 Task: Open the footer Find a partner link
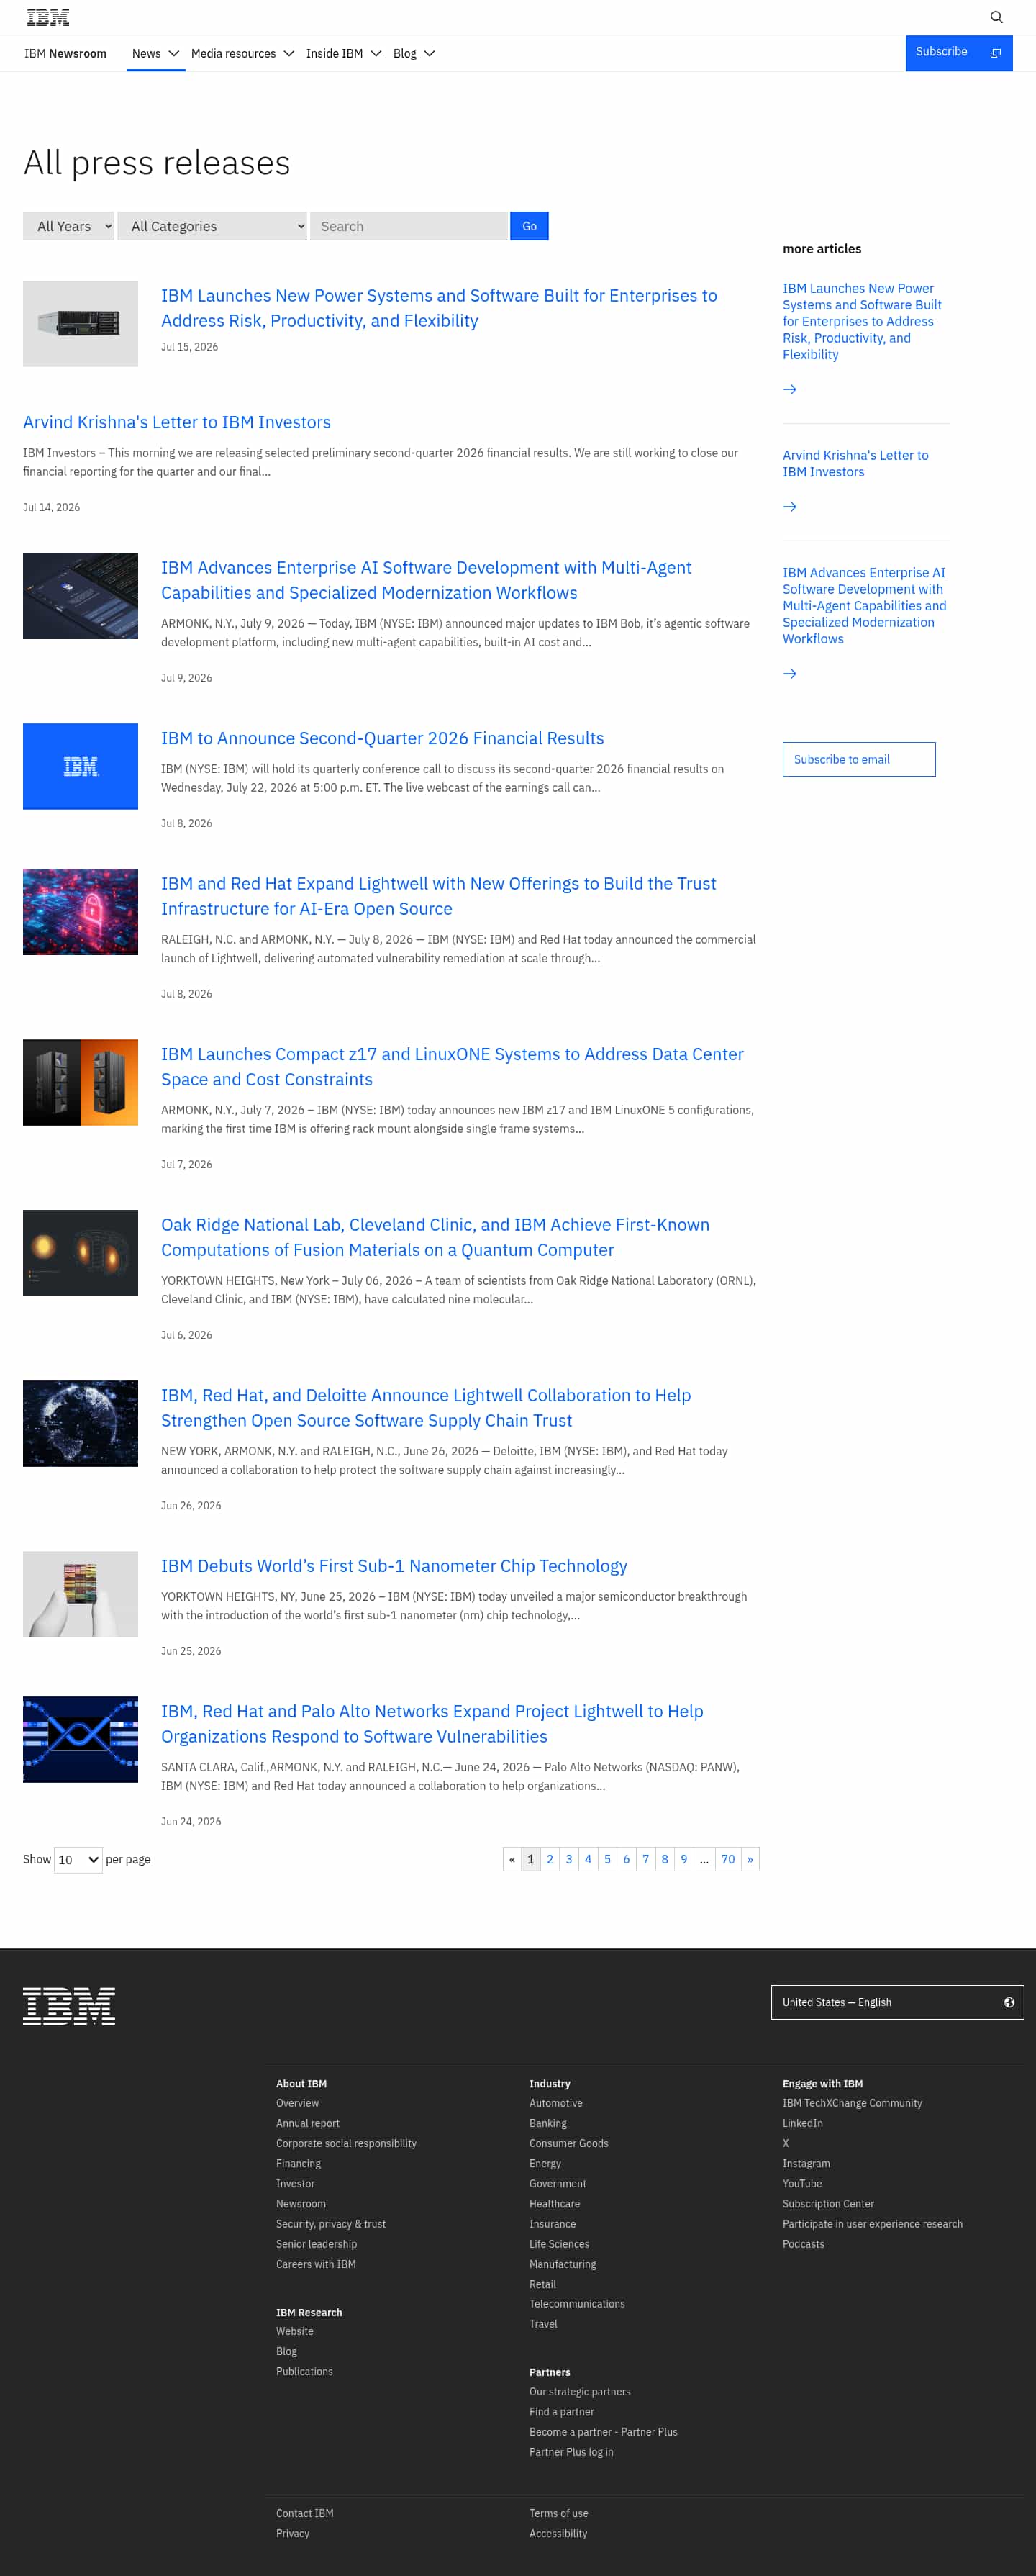[x=562, y=2412]
